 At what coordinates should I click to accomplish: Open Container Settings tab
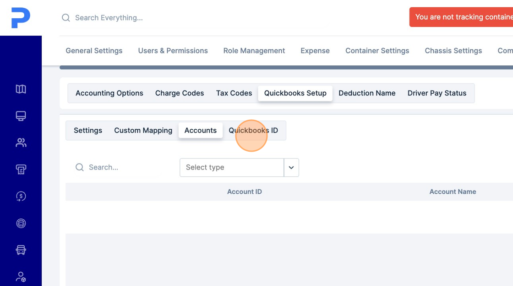377,51
